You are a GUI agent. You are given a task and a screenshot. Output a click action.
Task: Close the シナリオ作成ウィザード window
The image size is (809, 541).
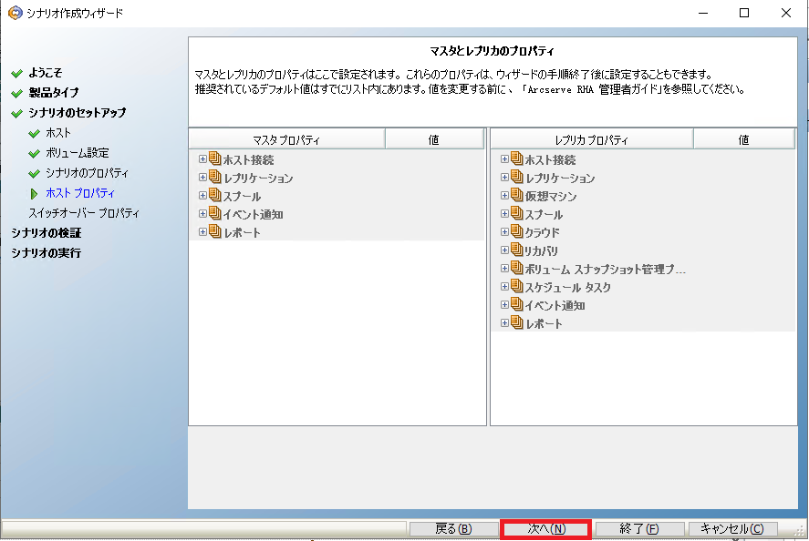click(786, 13)
